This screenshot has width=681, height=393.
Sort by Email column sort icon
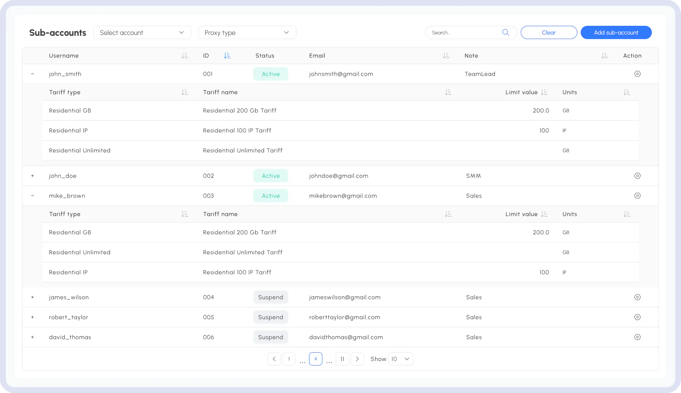pyautogui.click(x=446, y=56)
